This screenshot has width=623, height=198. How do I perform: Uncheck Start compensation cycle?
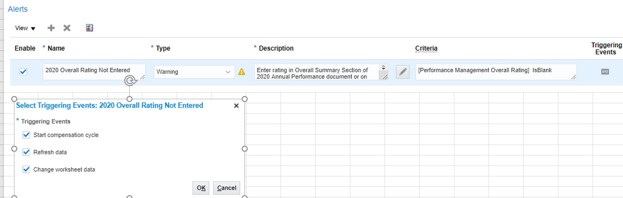point(26,135)
